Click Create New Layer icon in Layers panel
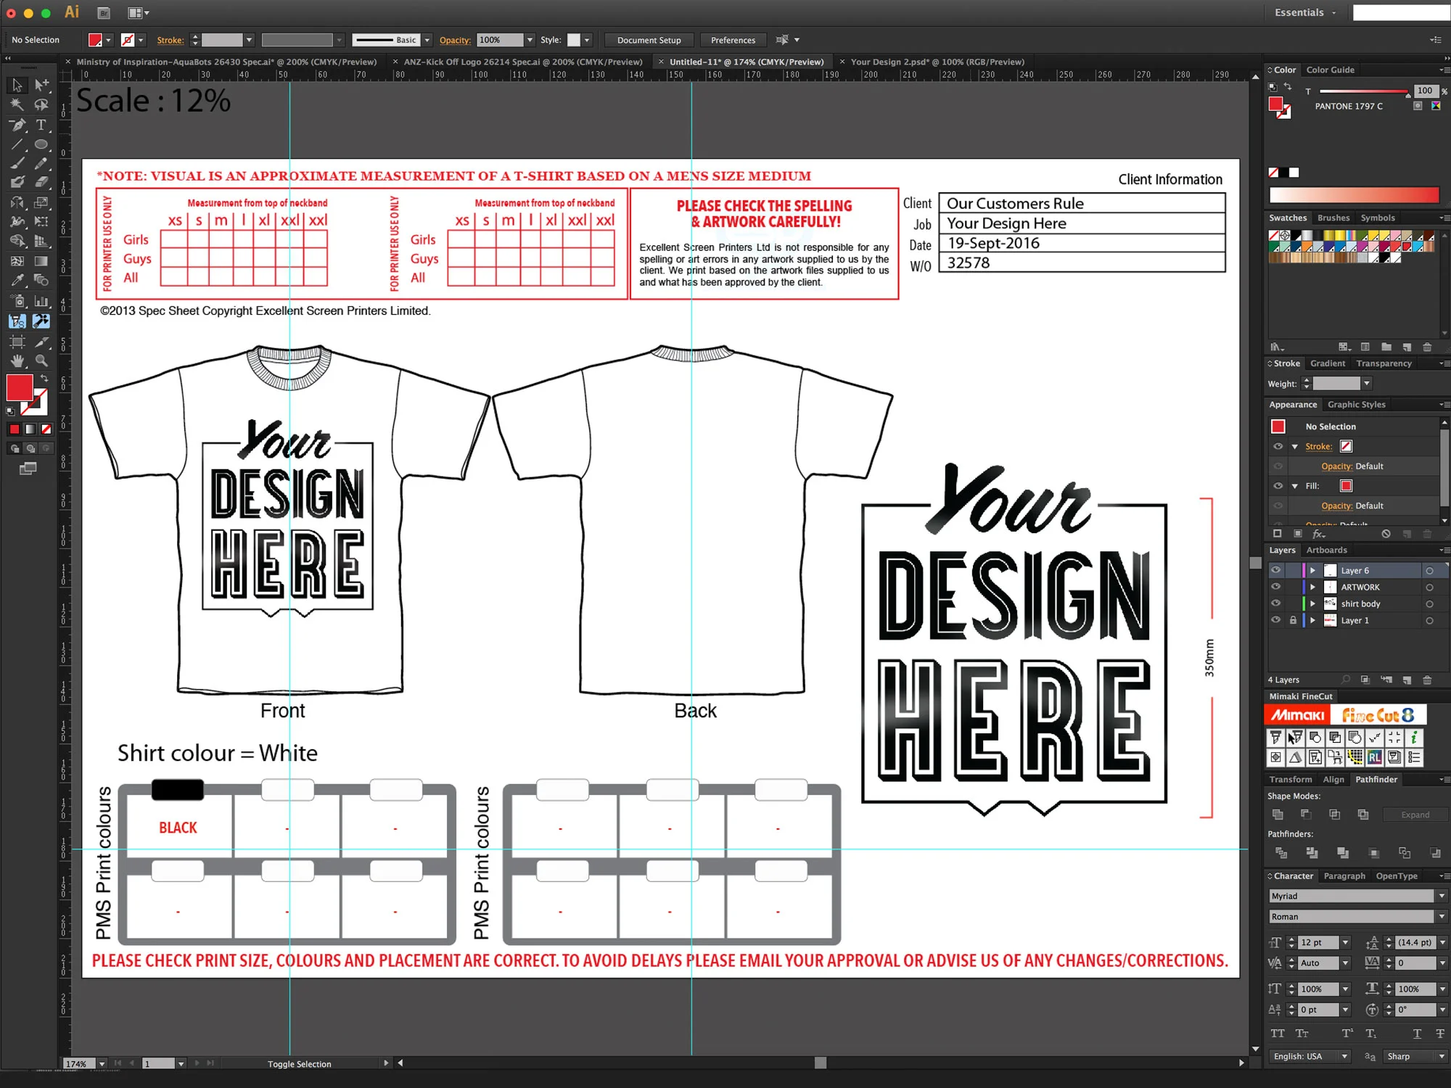The height and width of the screenshot is (1088, 1451). pos(1407,680)
